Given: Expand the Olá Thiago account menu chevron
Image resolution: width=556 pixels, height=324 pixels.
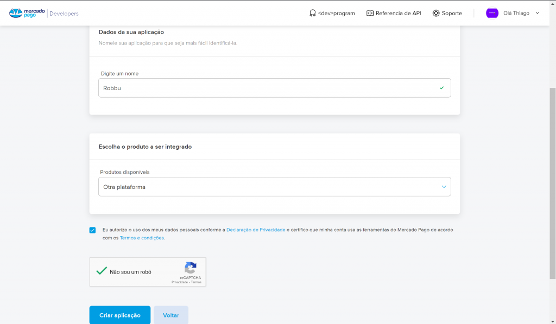Looking at the screenshot, I should coord(538,13).
